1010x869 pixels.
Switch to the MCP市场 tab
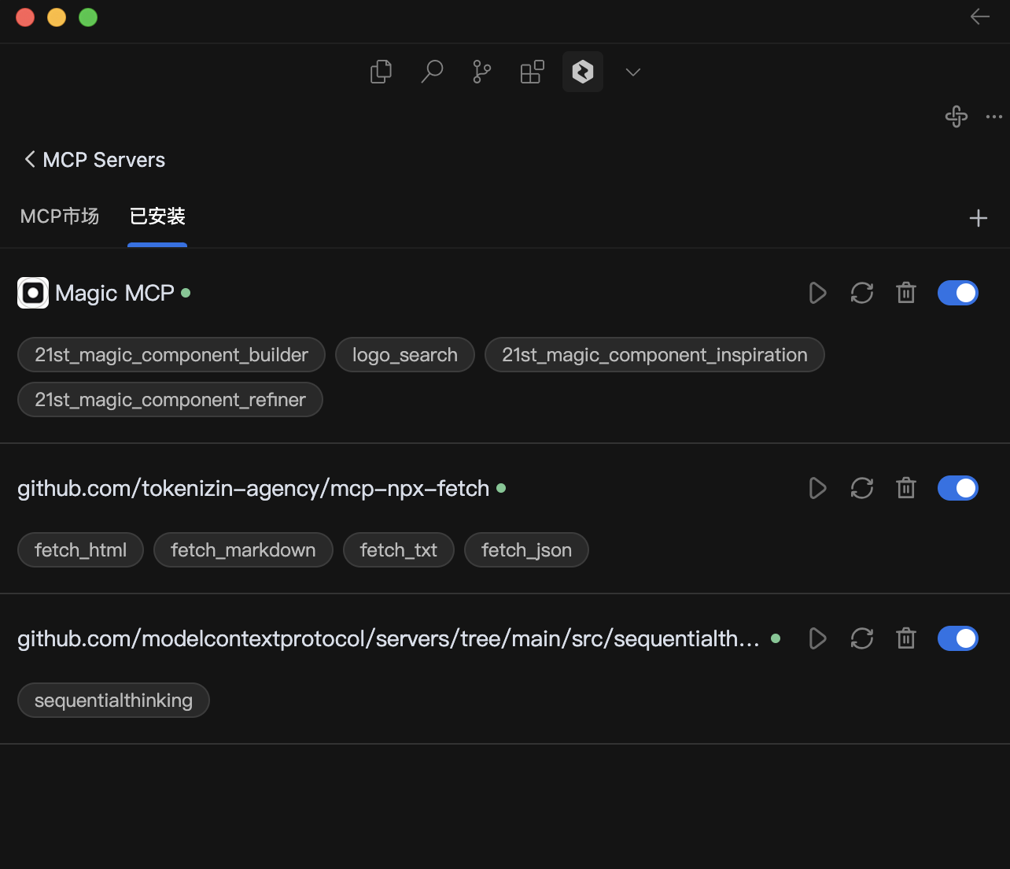[x=60, y=216]
